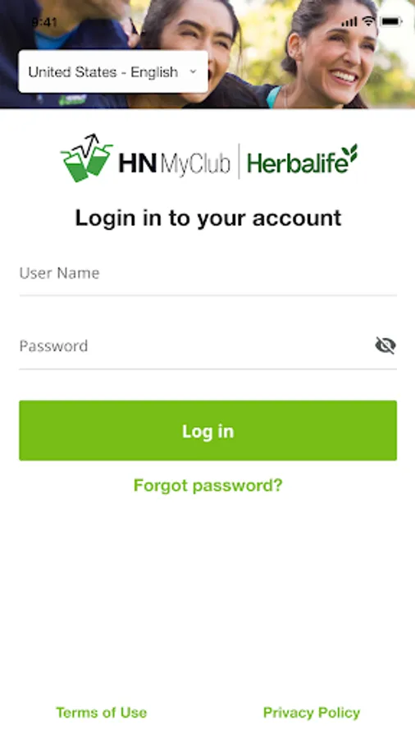Select the United States - English text label
The width and height of the screenshot is (415, 739).
coord(103,72)
